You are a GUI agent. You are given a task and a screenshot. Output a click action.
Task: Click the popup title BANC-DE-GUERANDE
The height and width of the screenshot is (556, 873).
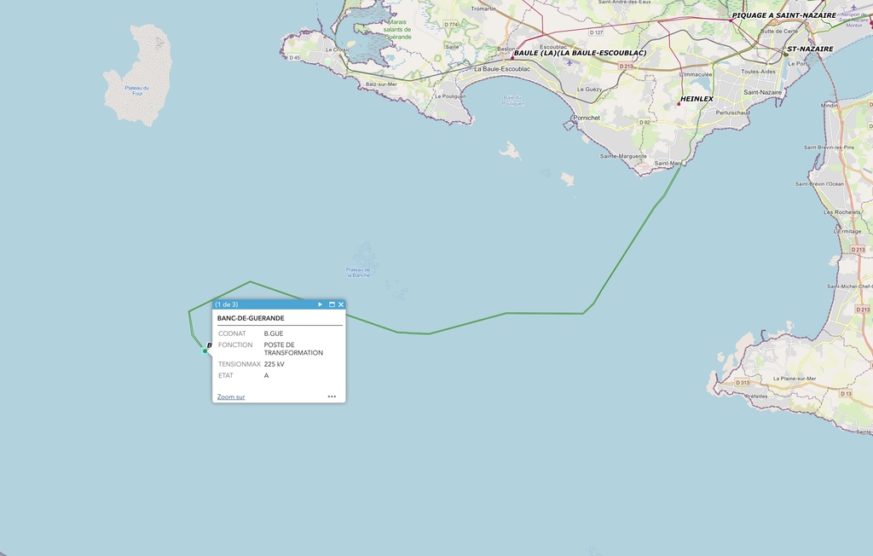point(251,318)
